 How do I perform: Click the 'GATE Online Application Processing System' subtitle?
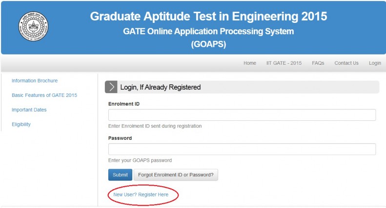tap(208, 31)
